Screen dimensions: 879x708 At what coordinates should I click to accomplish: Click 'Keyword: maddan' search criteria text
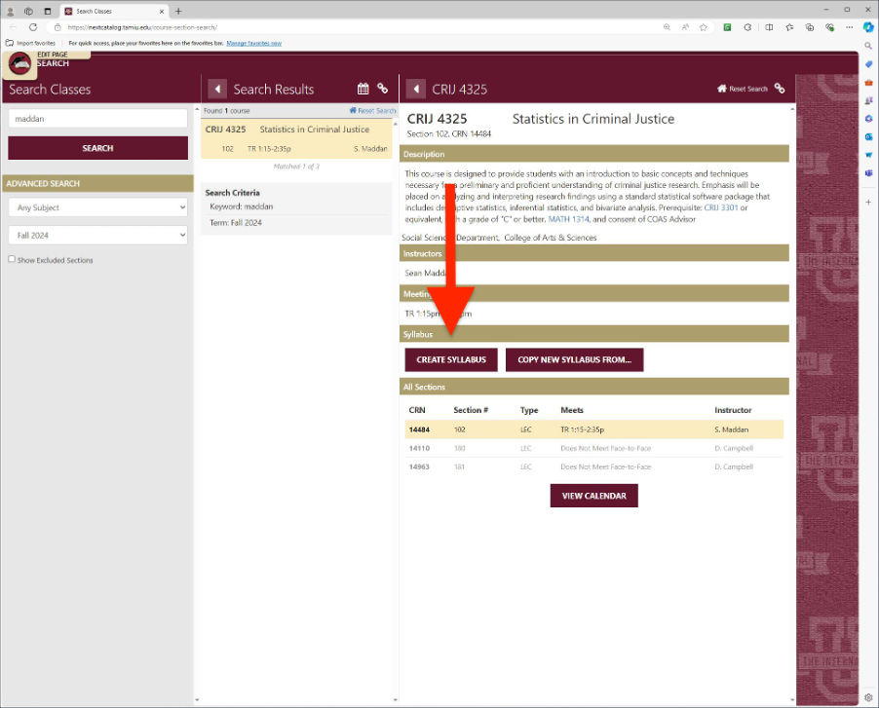coord(241,206)
